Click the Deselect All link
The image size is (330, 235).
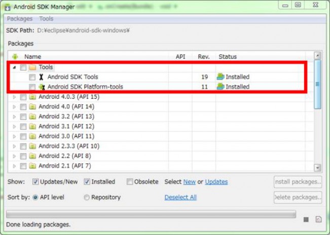click(x=180, y=198)
